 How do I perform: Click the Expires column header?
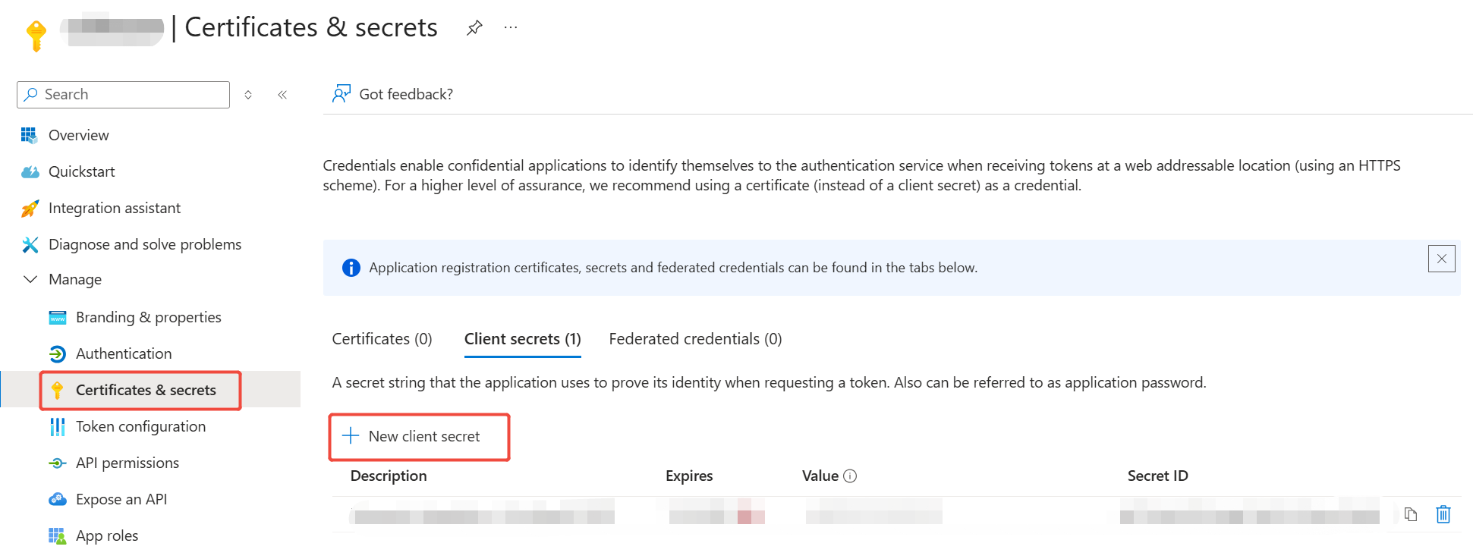coord(689,476)
